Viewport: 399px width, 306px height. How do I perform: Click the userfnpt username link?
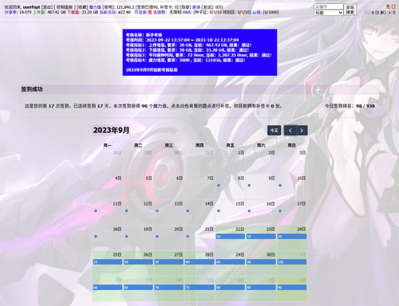[x=31, y=7]
